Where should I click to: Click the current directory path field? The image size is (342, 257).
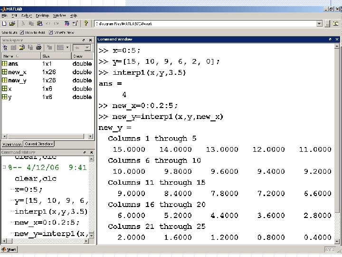tap(205, 24)
